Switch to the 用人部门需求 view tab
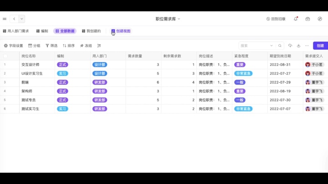This screenshot has width=328, height=184. click(16, 31)
